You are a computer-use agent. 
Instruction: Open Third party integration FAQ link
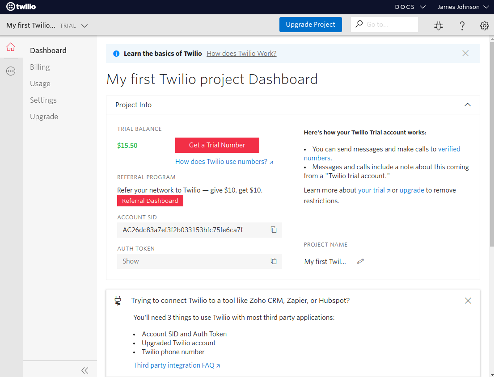(x=177, y=365)
